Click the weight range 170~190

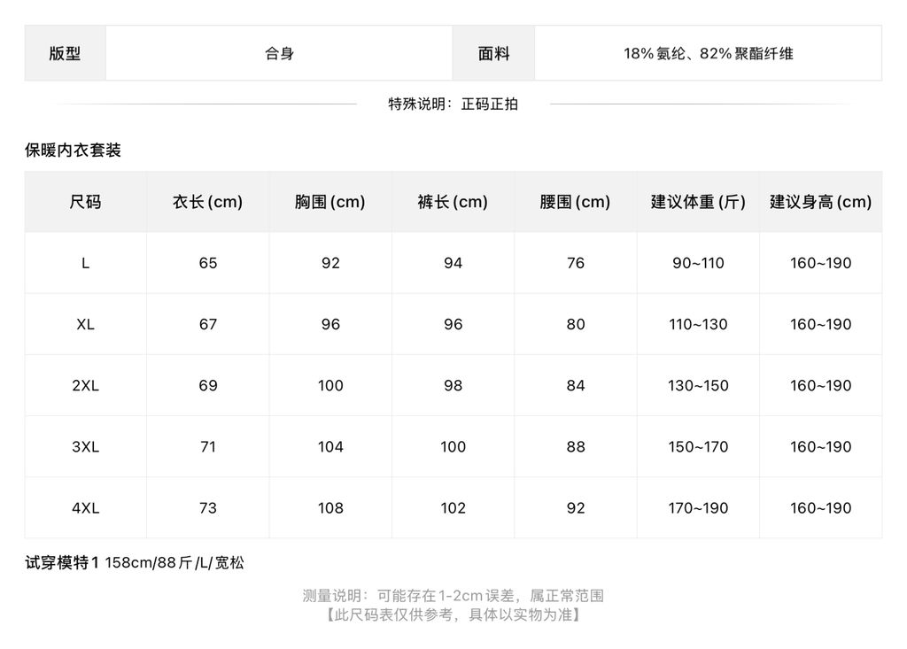click(698, 508)
